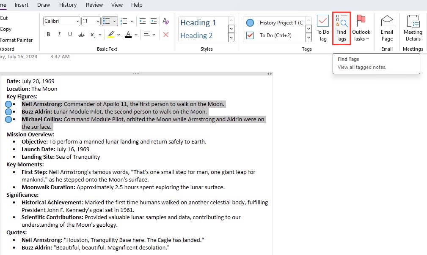Switch to the Insert tab
The height and width of the screenshot is (255, 427).
22,5
